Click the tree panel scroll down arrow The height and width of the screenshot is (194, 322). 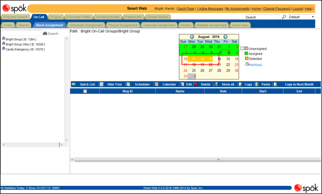[x=67, y=140]
